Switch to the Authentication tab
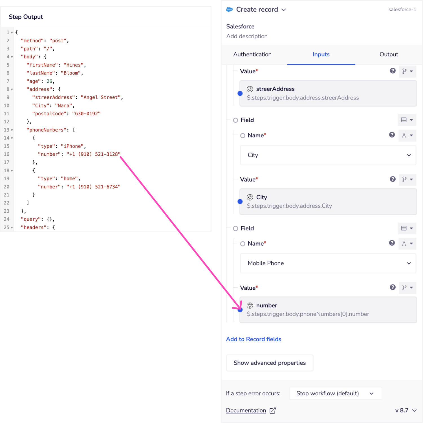This screenshot has width=423, height=423. 252,54
